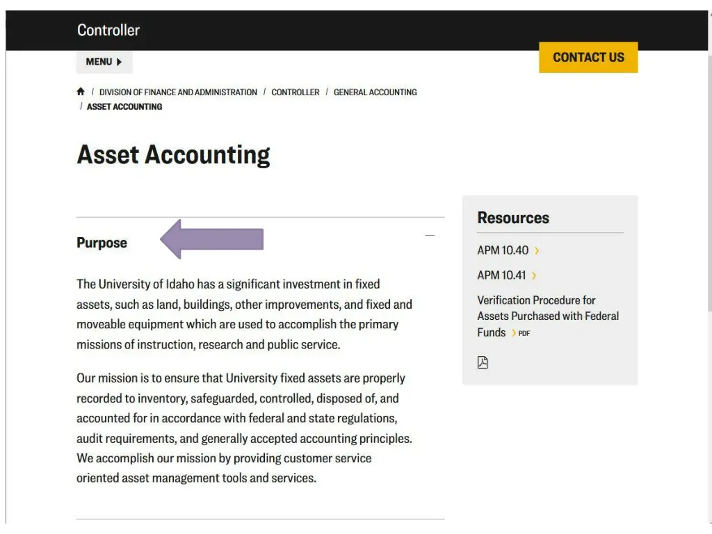Screen dimensions: 712x534
Task: Click the yellow chevron after Funds PDF link
Action: 514,333
